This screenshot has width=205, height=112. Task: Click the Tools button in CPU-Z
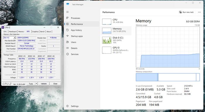31,84
